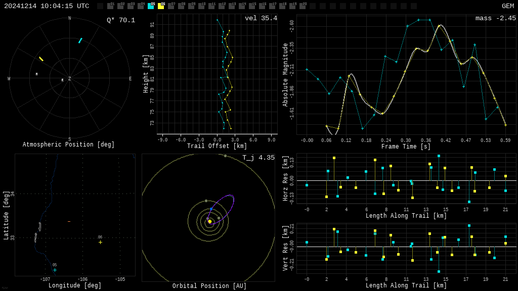Image resolution: width=518 pixels, height=291 pixels.
Task: Click the orange meteor track on the map
Action: coord(69,221)
